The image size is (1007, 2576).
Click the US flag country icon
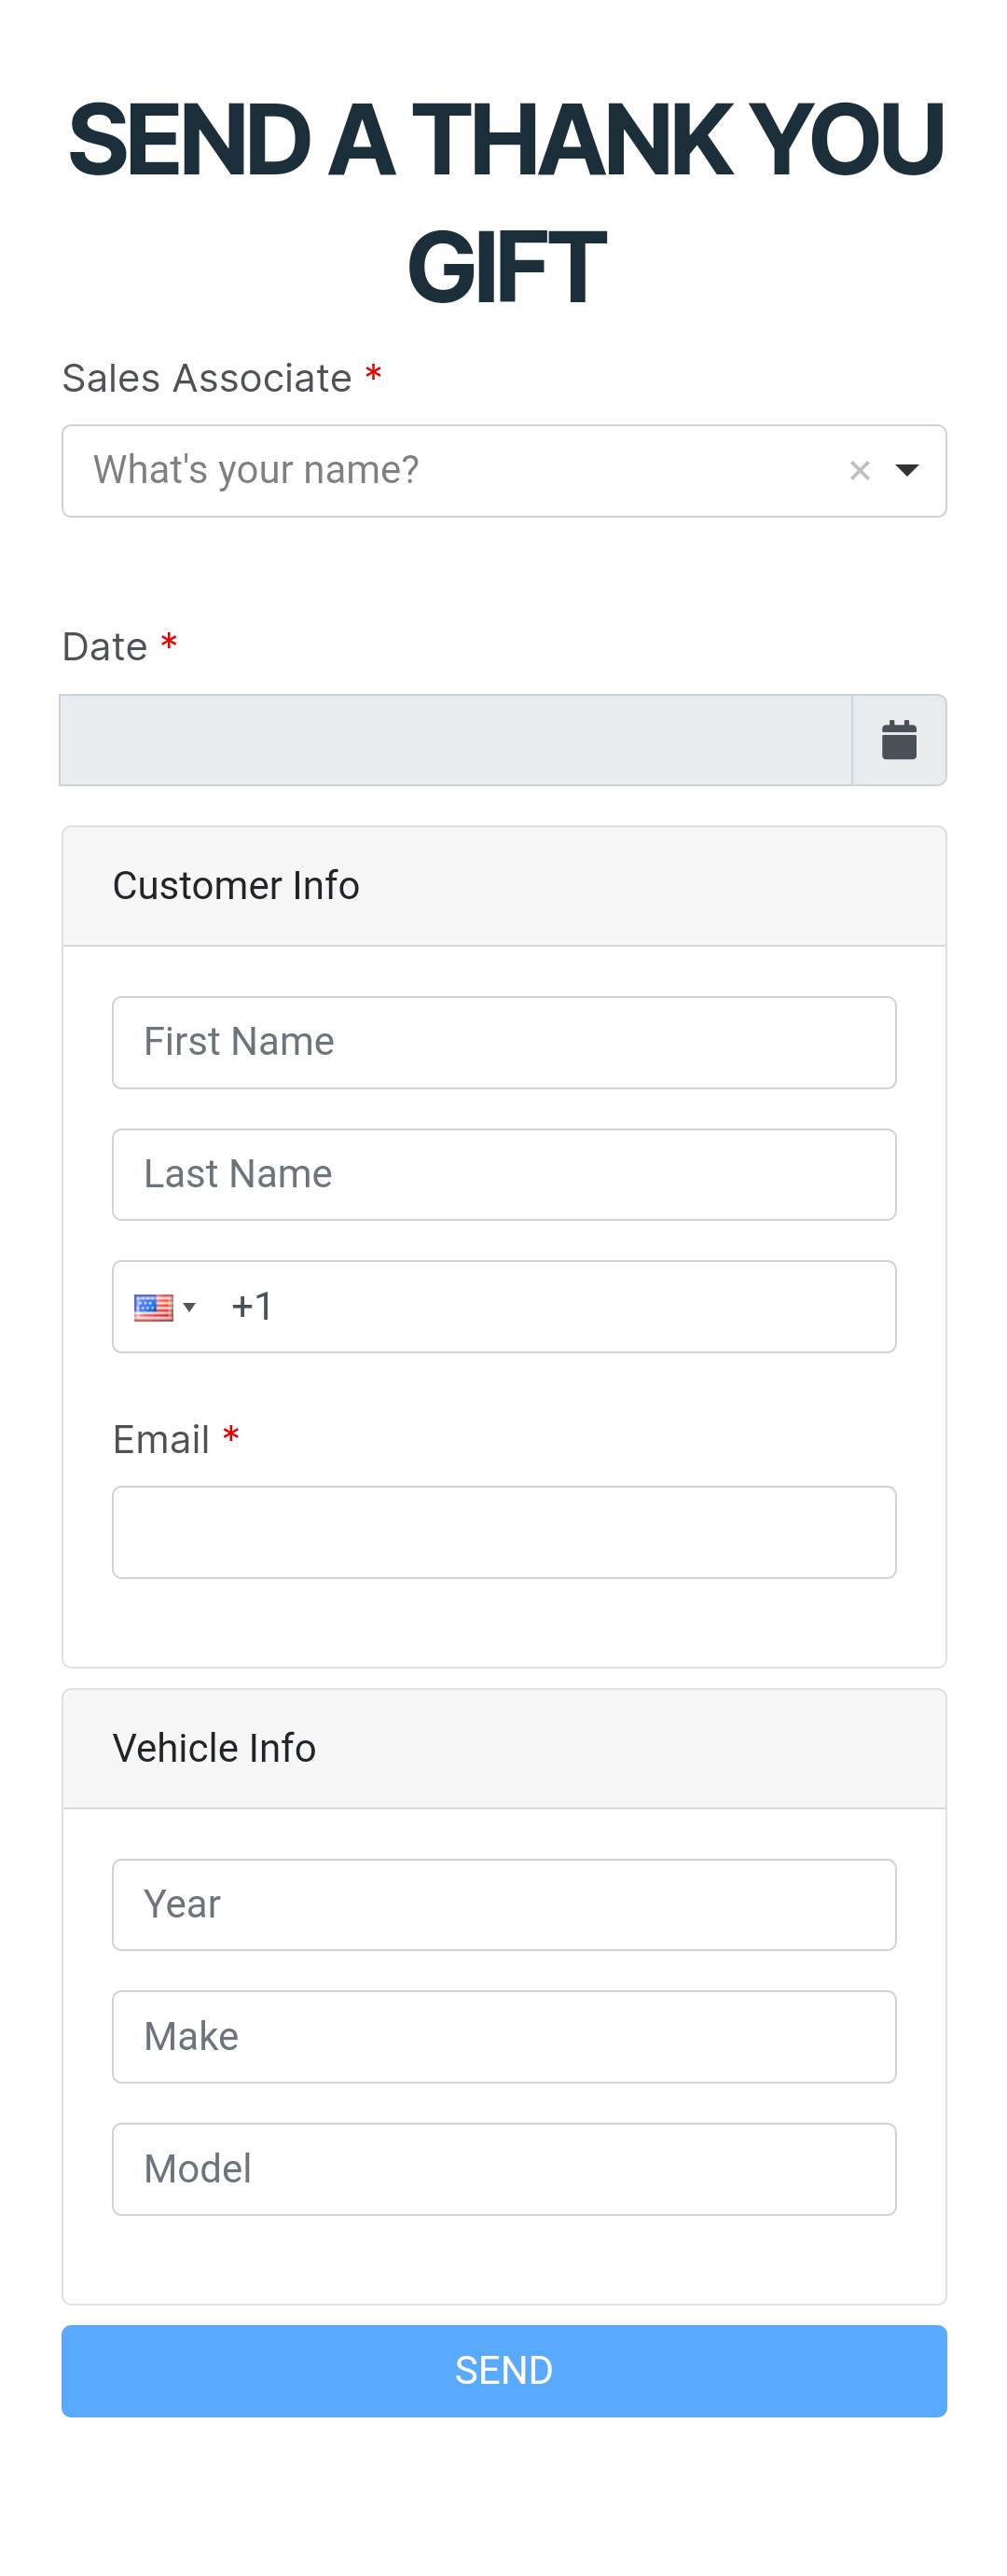[x=153, y=1307]
